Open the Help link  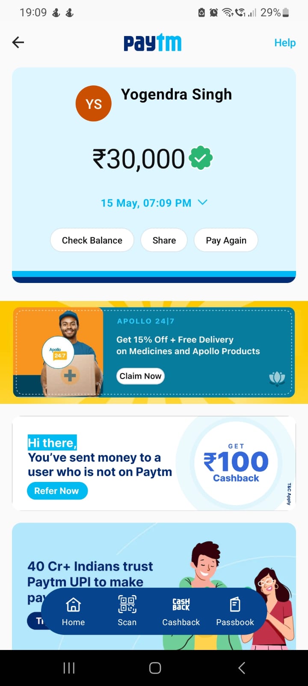[285, 43]
